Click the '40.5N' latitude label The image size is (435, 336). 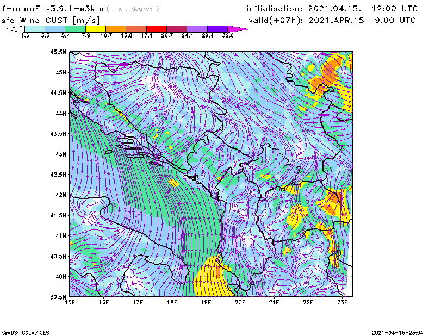[58, 256]
